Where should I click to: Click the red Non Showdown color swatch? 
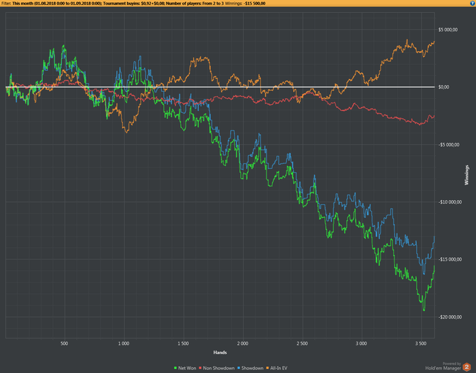point(201,368)
